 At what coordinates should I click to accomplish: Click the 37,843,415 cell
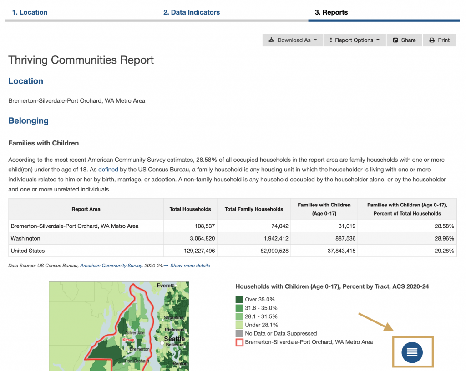click(324, 251)
